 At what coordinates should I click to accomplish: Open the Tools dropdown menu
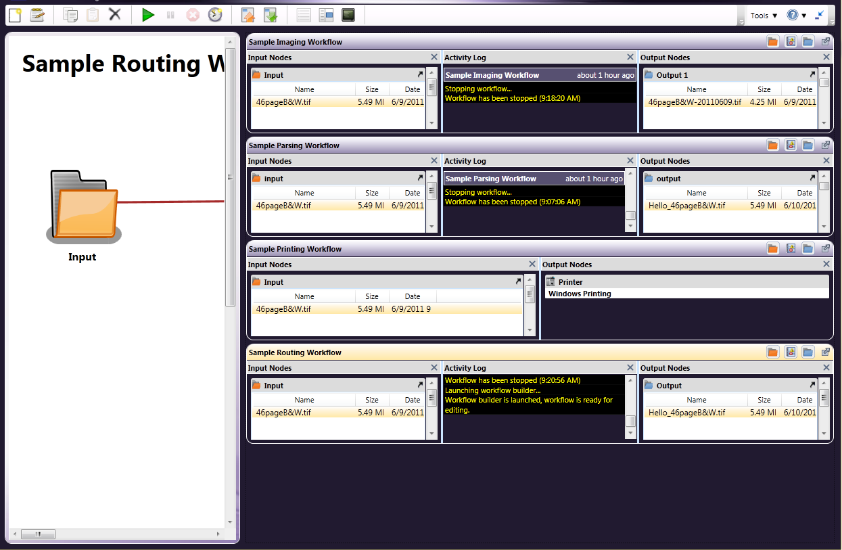pos(764,15)
